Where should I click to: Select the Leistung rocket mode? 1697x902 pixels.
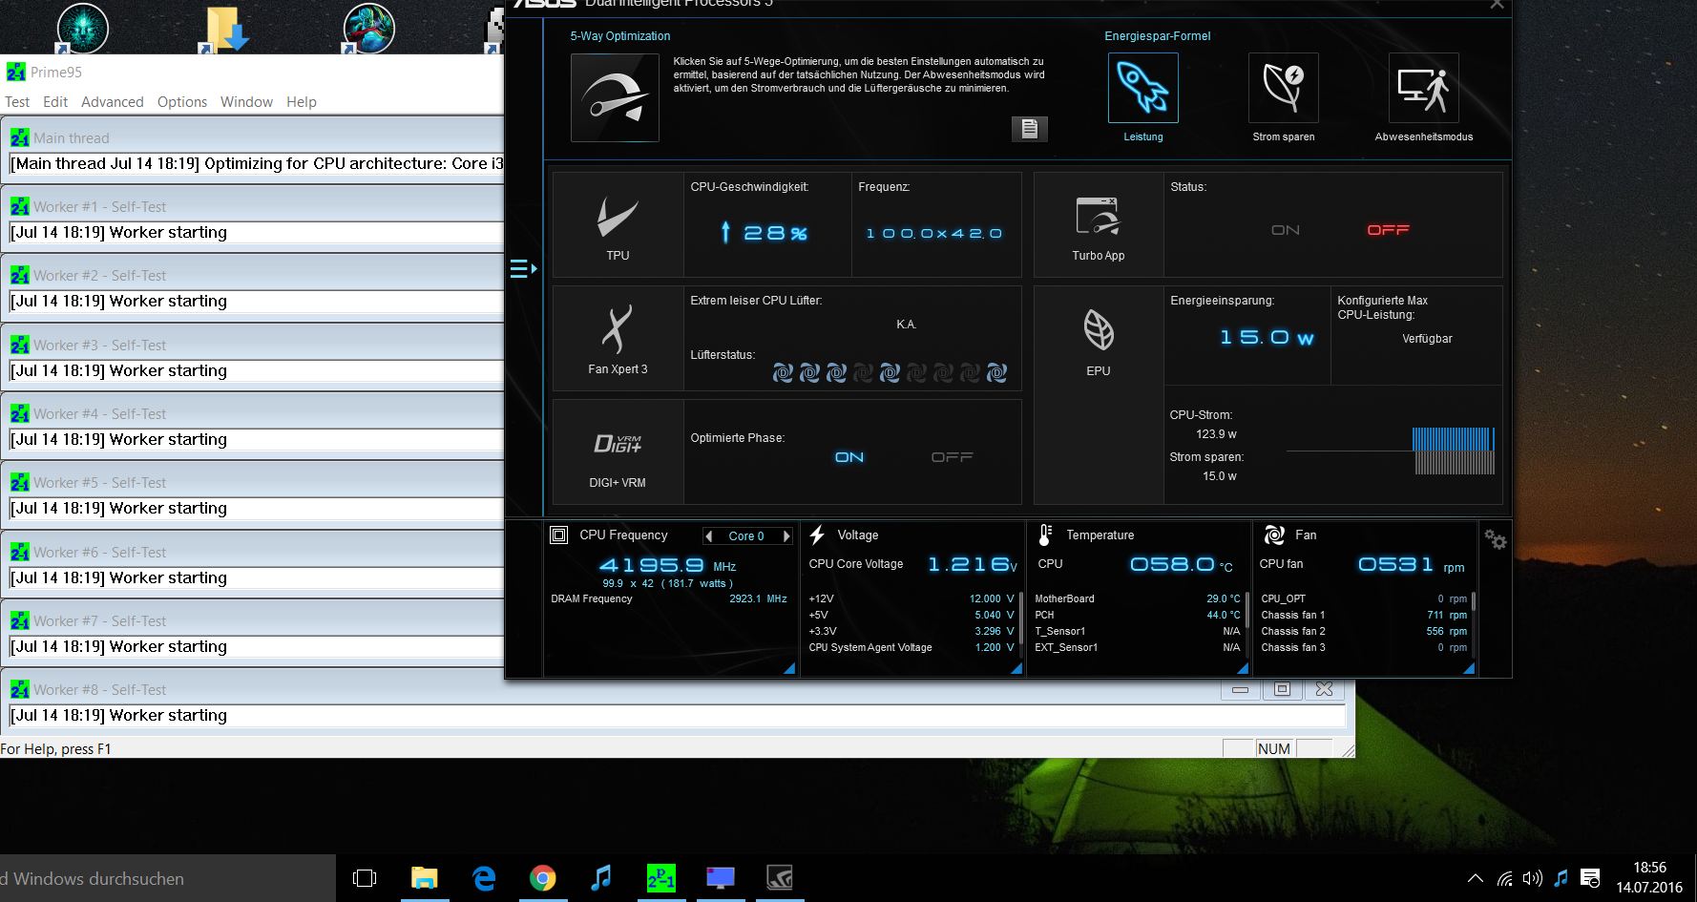[x=1142, y=88]
